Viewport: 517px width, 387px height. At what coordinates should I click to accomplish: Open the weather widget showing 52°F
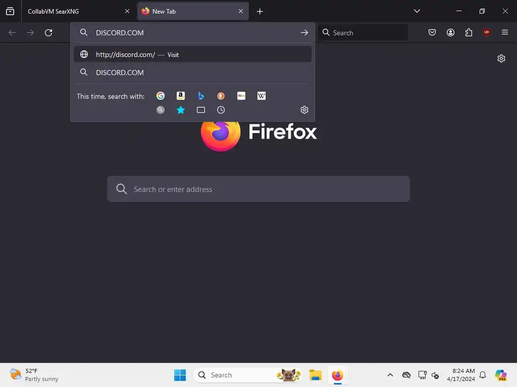[x=34, y=375]
